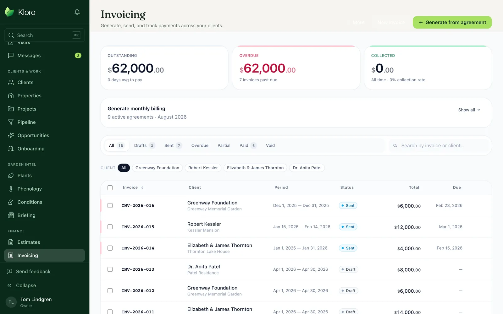Open Projects via its sidebar icon
The image size is (503, 314).
[11, 109]
